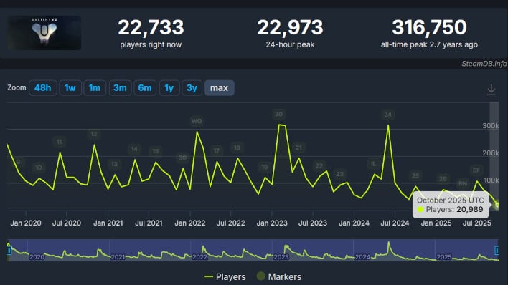Click the 22,733 players right now value

click(x=151, y=27)
